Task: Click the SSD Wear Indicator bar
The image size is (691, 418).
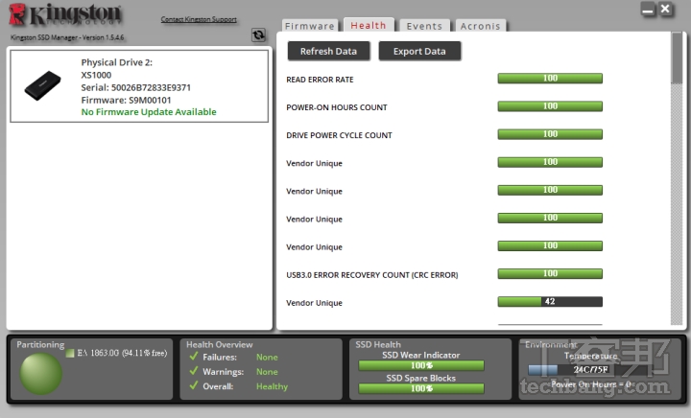Action: pos(421,365)
